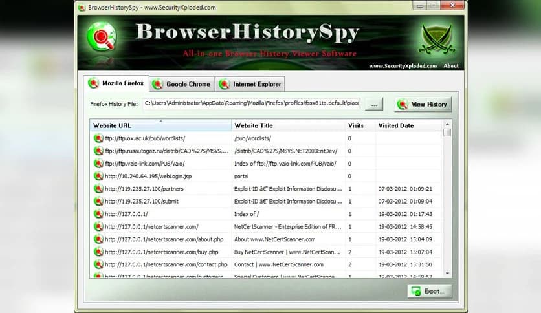Click the crossed swords shield emblem
Viewport: 541px width, 313px height.
click(437, 39)
